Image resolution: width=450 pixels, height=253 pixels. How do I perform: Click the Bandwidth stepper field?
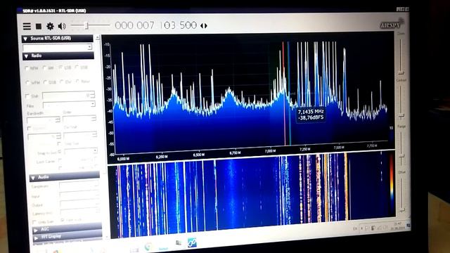pyautogui.click(x=44, y=120)
